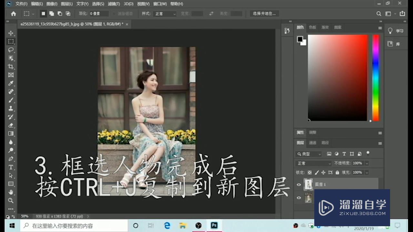Viewport: 413px width, 232px height.
Task: Select the Gradient tool
Action: (x=11, y=134)
